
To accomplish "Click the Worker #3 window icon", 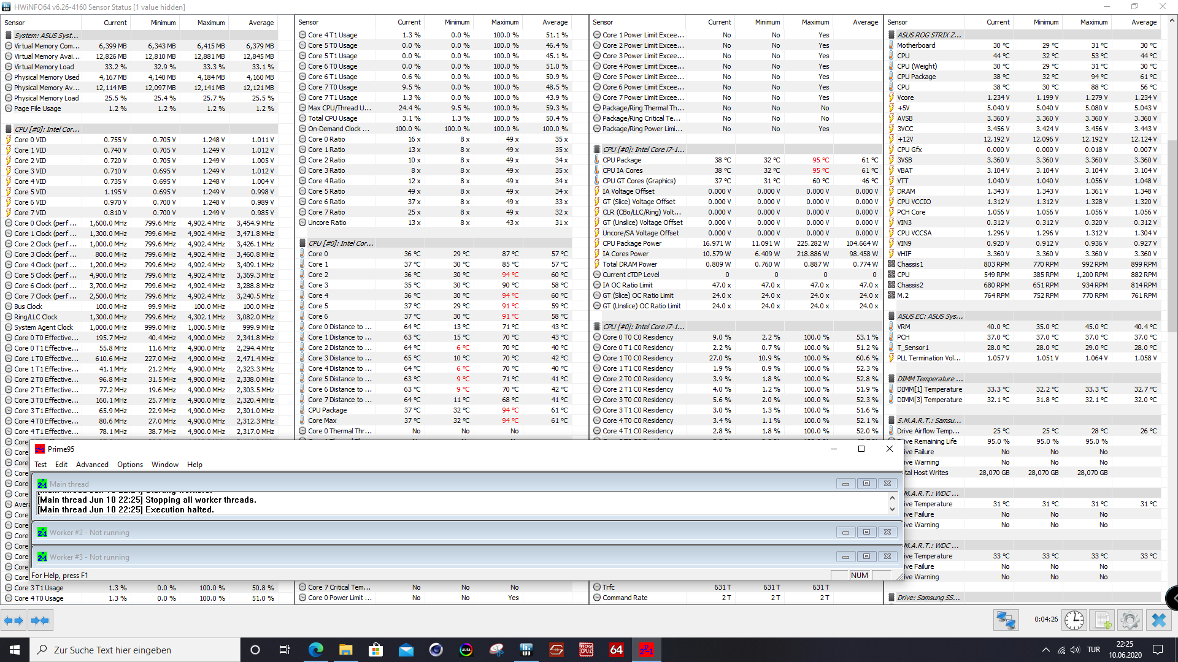I will (x=42, y=557).
